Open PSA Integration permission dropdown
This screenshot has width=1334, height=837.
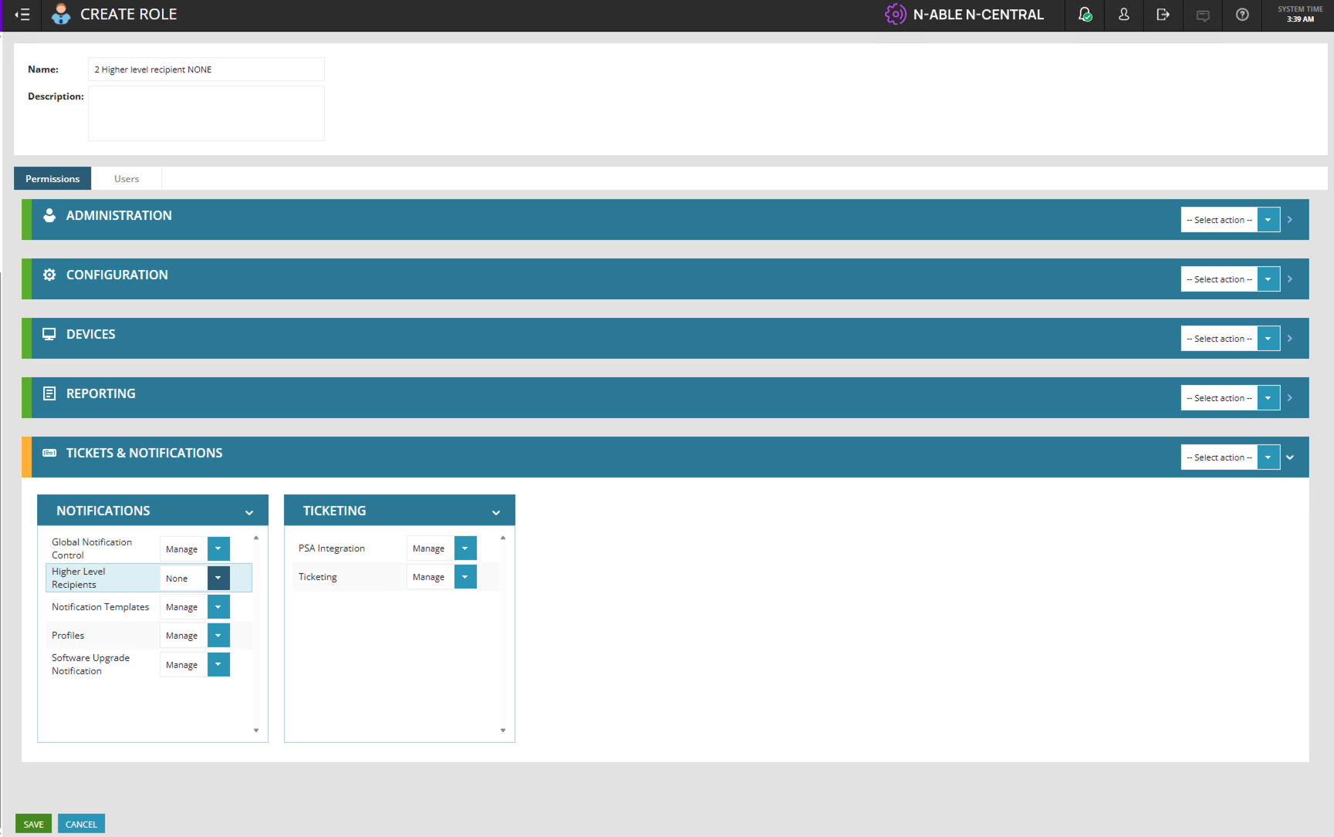pyautogui.click(x=465, y=548)
